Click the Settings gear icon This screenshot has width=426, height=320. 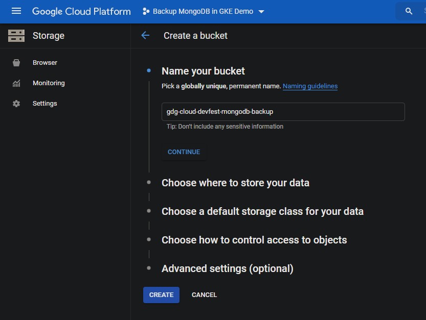point(16,104)
